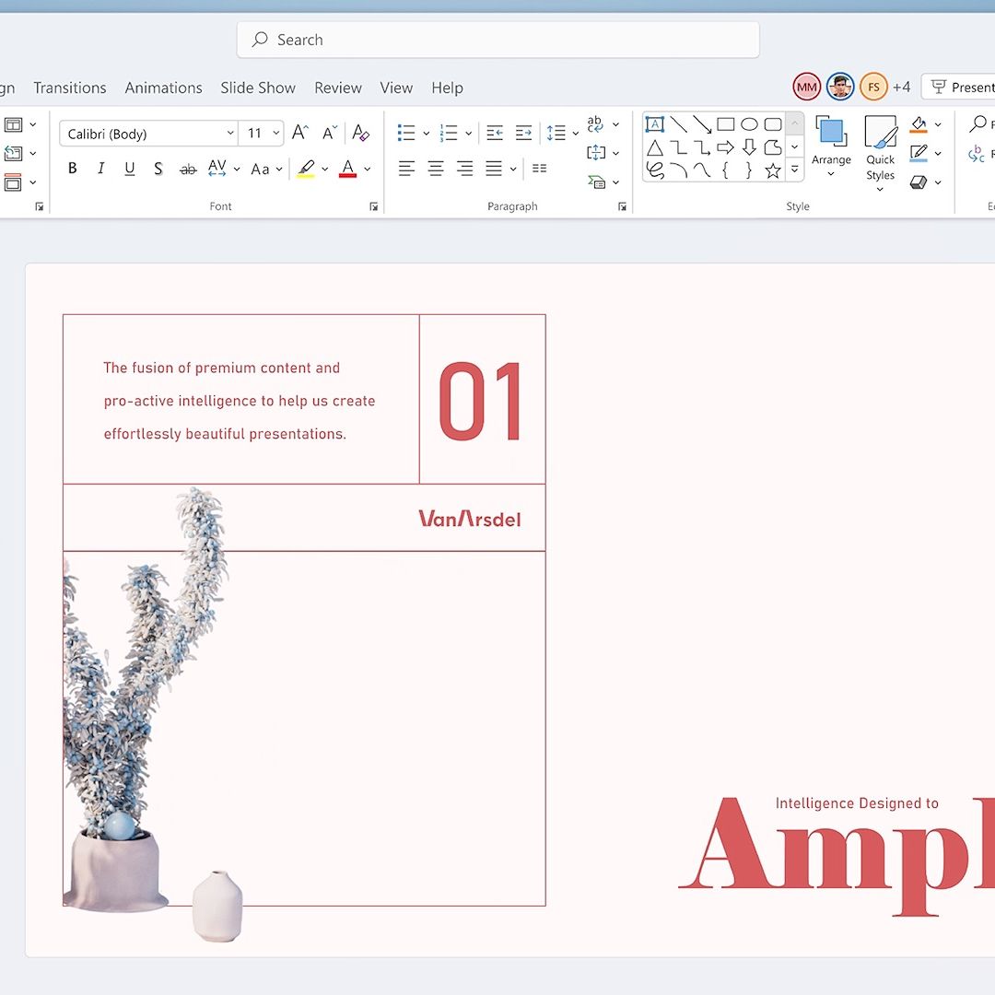Toggle Italic formatting
995x995 pixels.
[x=100, y=168]
